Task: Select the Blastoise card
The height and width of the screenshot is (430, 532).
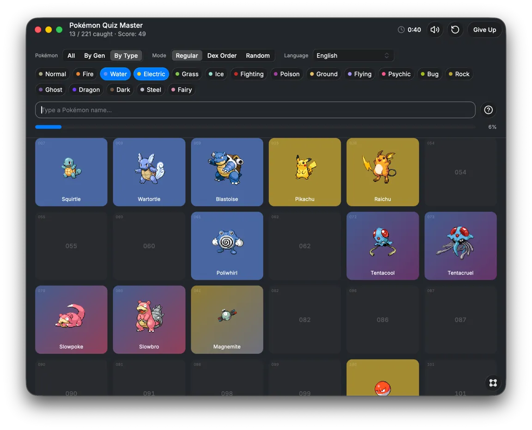Action: (227, 172)
